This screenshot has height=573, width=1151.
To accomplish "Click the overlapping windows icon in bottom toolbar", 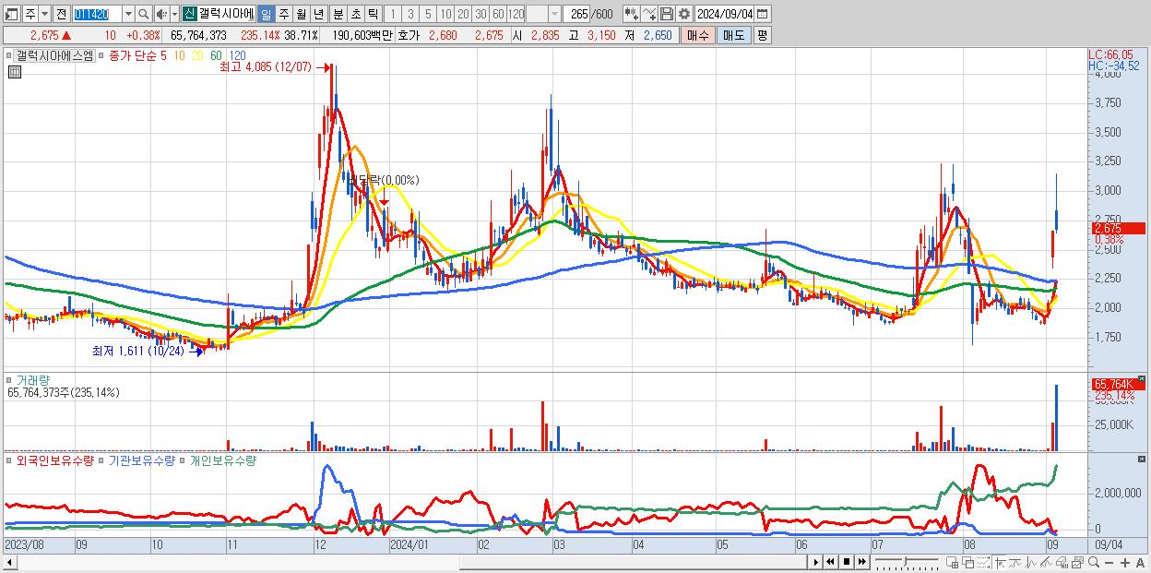I will coord(967,563).
